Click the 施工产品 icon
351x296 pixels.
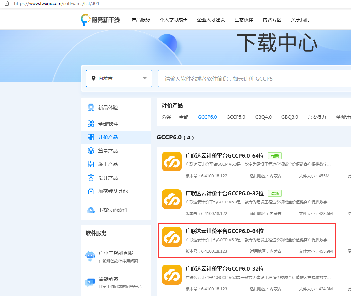coord(91,164)
